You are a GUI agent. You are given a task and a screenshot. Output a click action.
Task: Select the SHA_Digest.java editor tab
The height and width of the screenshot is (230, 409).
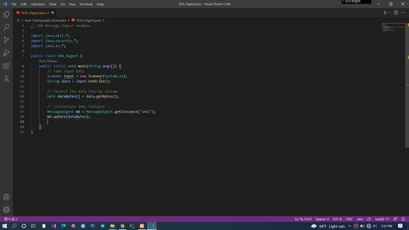click(x=35, y=13)
